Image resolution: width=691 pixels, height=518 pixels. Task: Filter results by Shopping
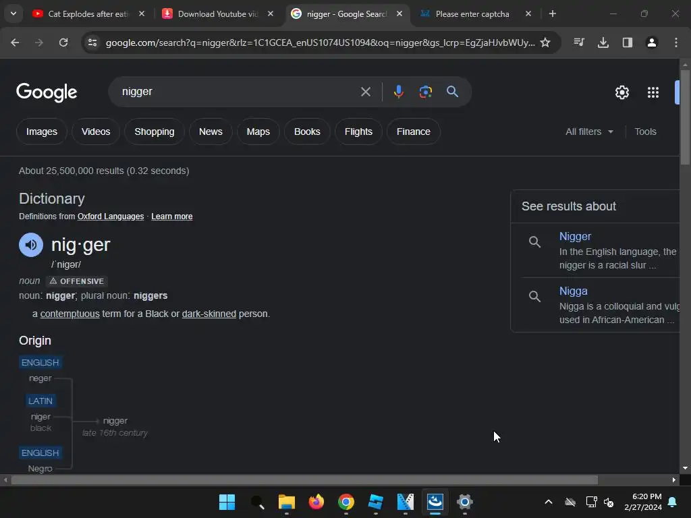[155, 132]
